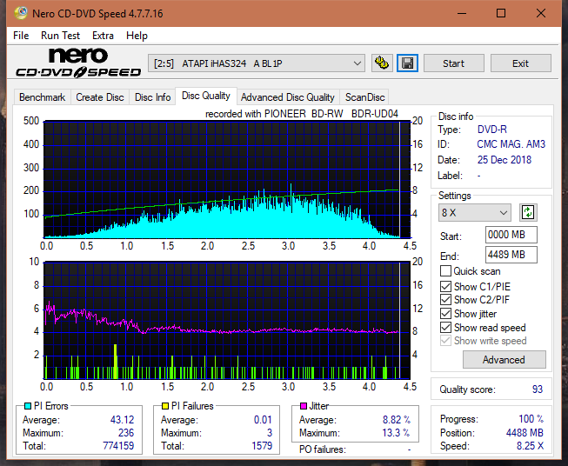The image size is (568, 466).
Task: Disable Show C2/PIF checkbox
Action: (x=445, y=300)
